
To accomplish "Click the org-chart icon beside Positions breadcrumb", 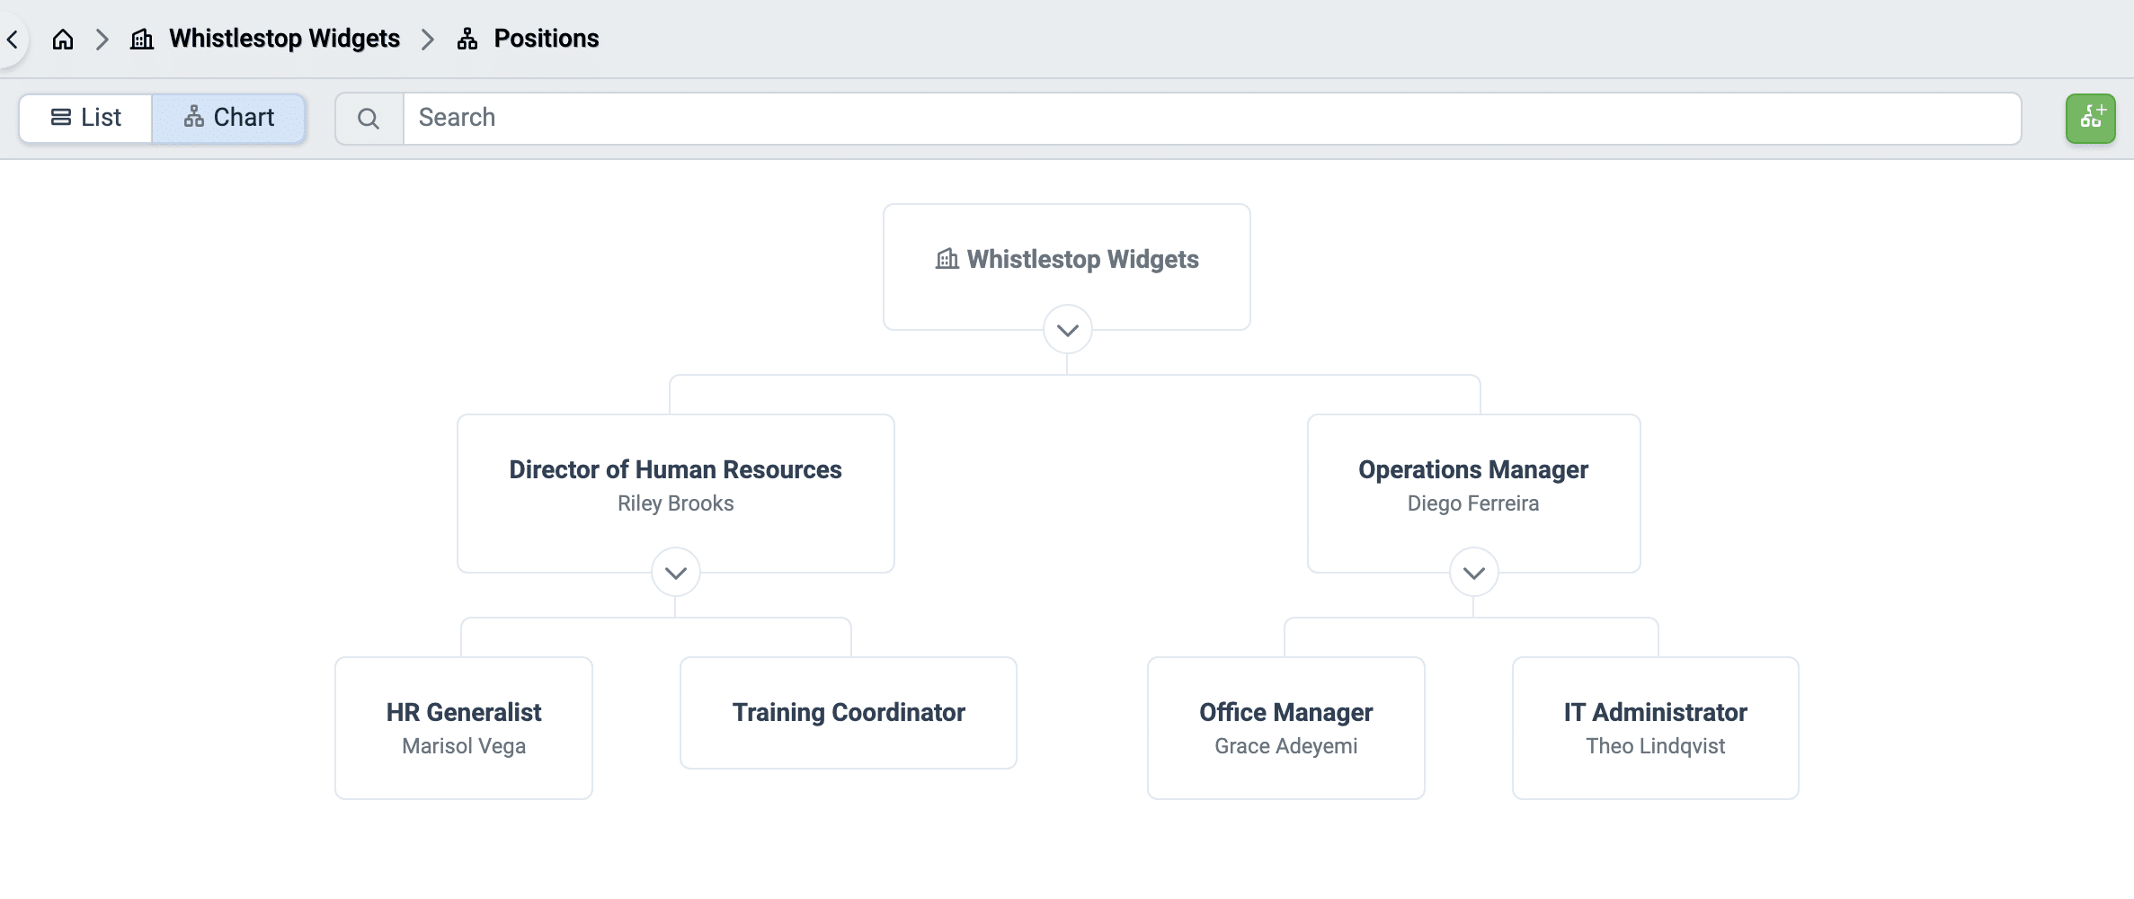I will click(467, 40).
